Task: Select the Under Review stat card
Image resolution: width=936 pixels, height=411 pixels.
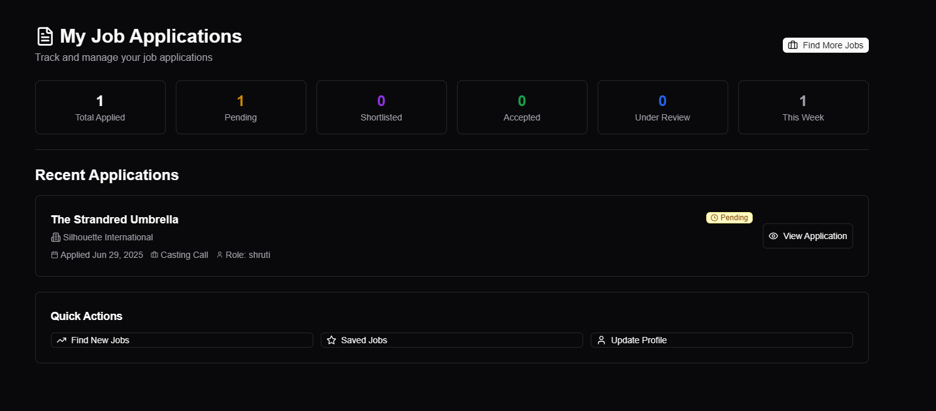Action: (x=663, y=107)
